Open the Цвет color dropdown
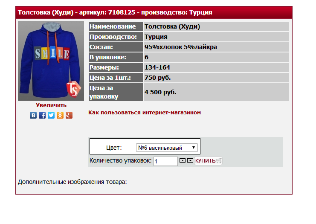Screen dimensions: 316x224 click(167, 148)
